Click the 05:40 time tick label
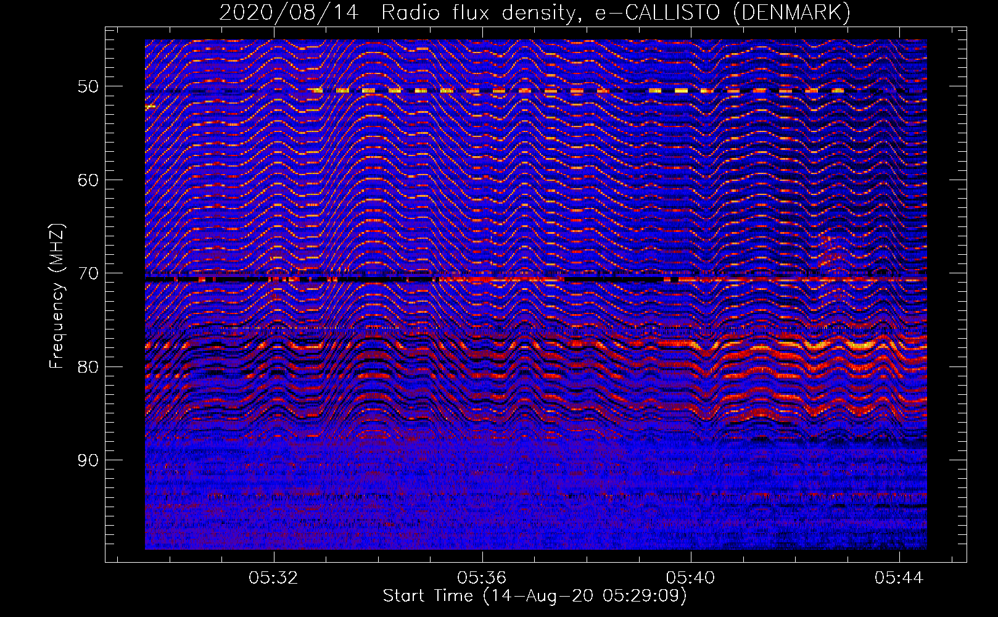998x617 pixels. (x=690, y=578)
